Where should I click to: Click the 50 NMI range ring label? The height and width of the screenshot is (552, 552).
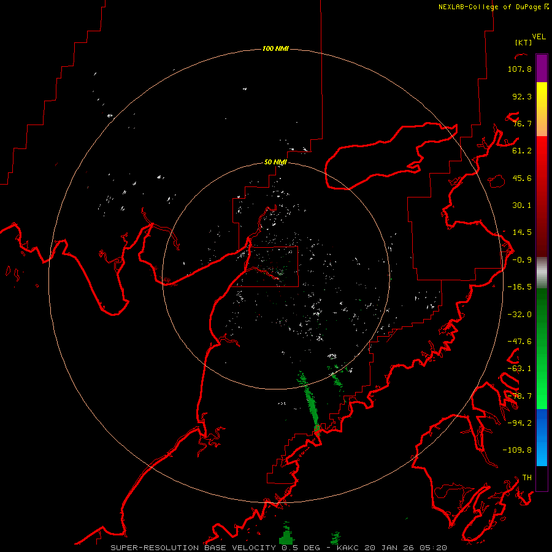click(x=275, y=162)
